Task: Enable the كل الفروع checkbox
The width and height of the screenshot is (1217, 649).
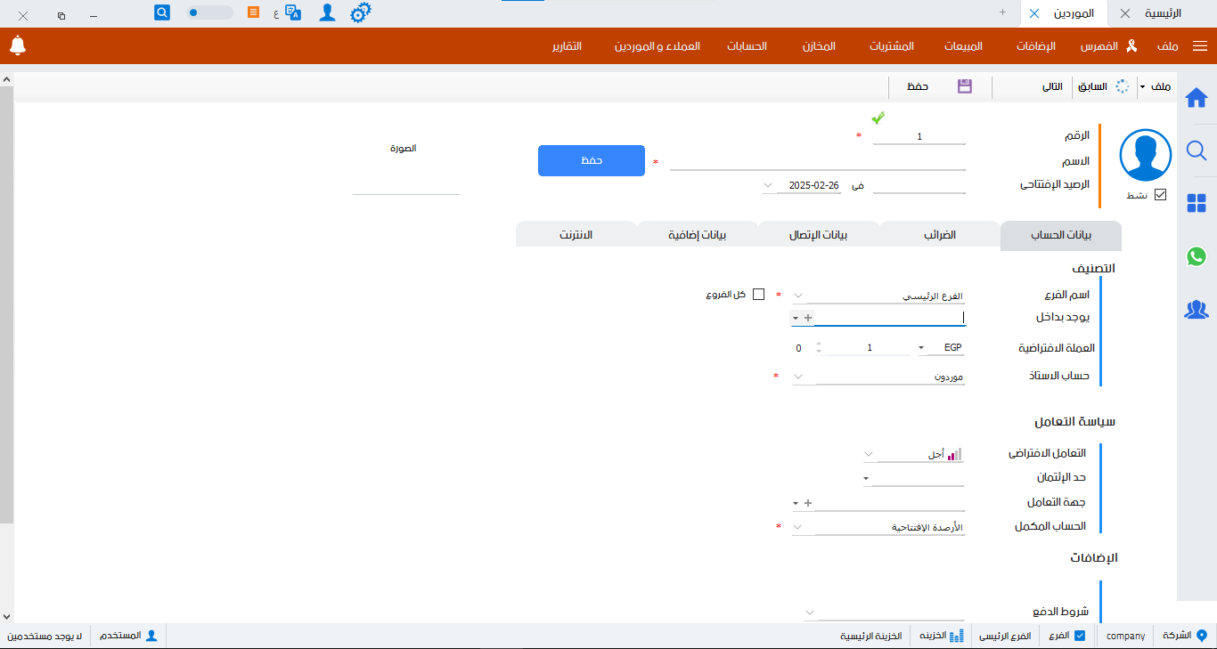Action: click(x=759, y=295)
